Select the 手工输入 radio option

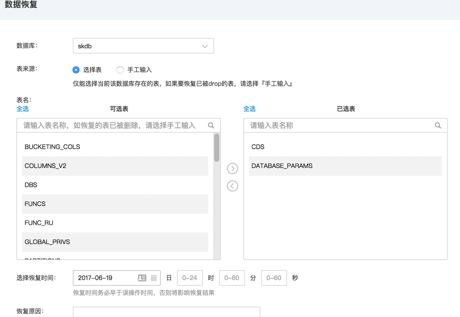coord(120,70)
